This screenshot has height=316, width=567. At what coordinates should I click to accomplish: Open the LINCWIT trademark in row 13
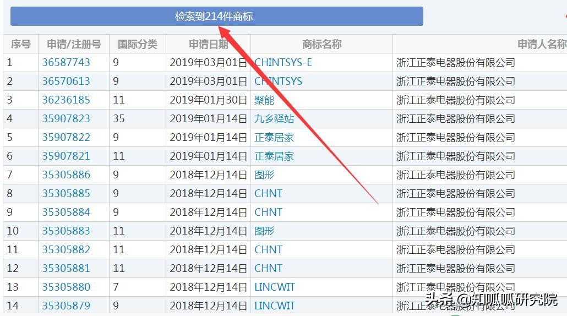(275, 287)
